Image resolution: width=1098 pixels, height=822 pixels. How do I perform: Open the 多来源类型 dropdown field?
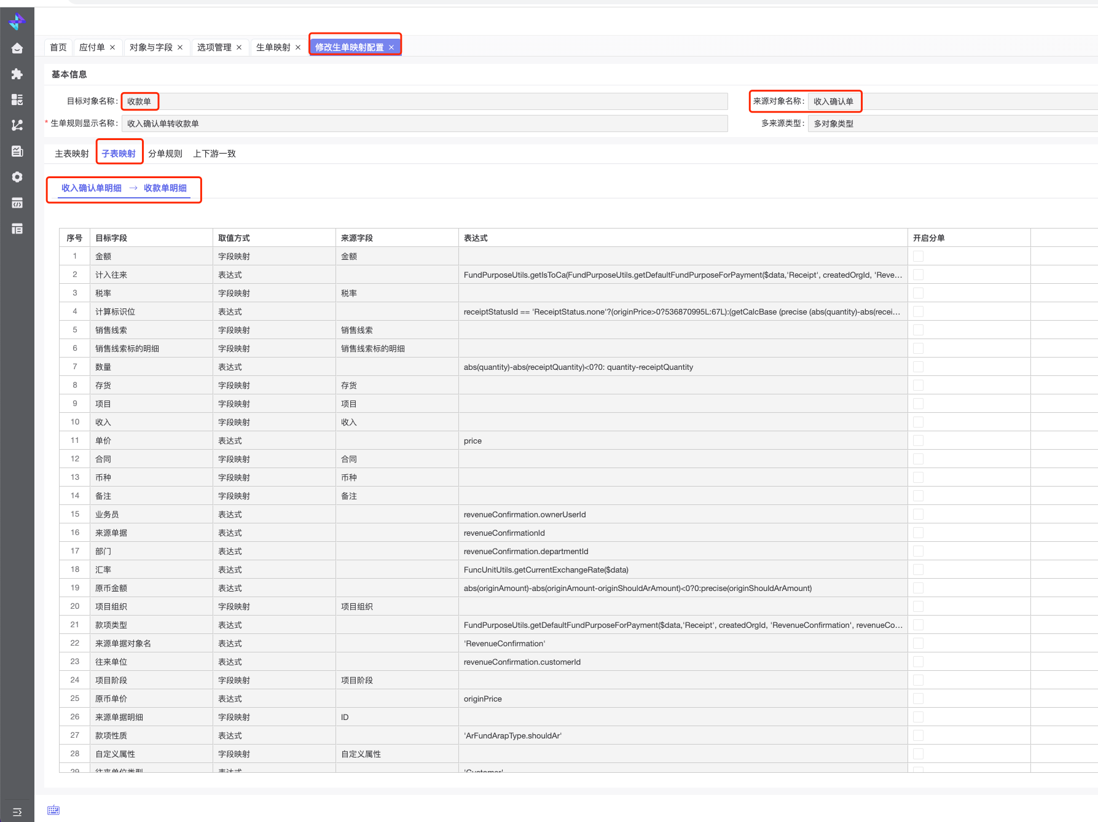tap(952, 123)
